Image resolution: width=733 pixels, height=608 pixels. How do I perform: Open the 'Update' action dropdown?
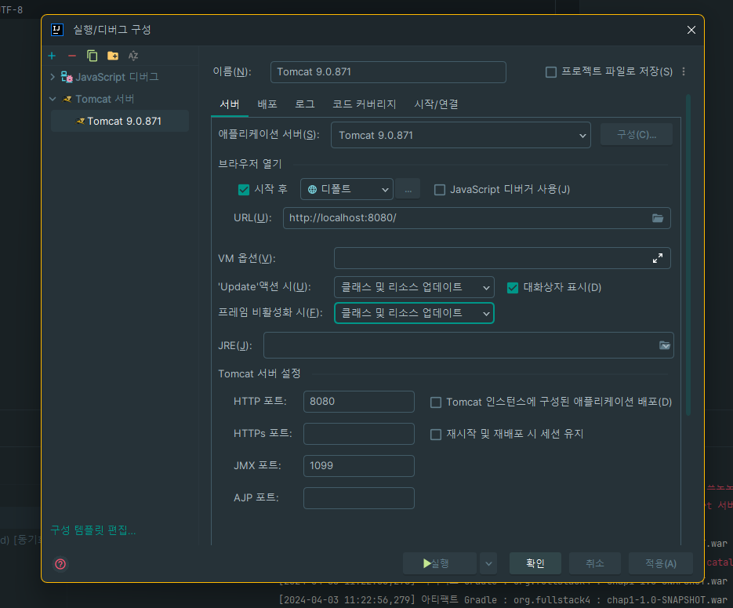[x=414, y=287]
